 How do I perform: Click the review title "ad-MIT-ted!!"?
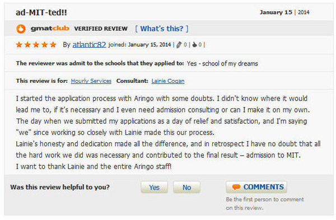click(41, 12)
